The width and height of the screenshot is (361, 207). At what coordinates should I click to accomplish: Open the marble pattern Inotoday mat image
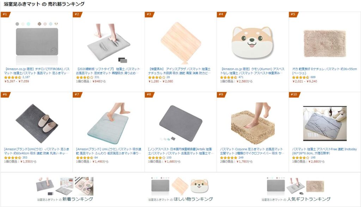coord(325,123)
